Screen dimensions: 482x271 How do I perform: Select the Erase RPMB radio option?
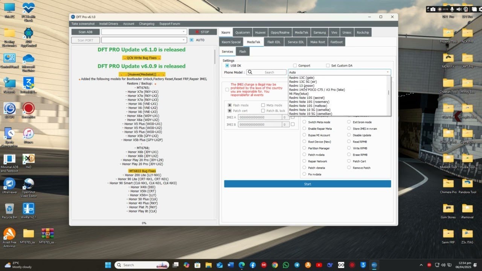point(349,155)
